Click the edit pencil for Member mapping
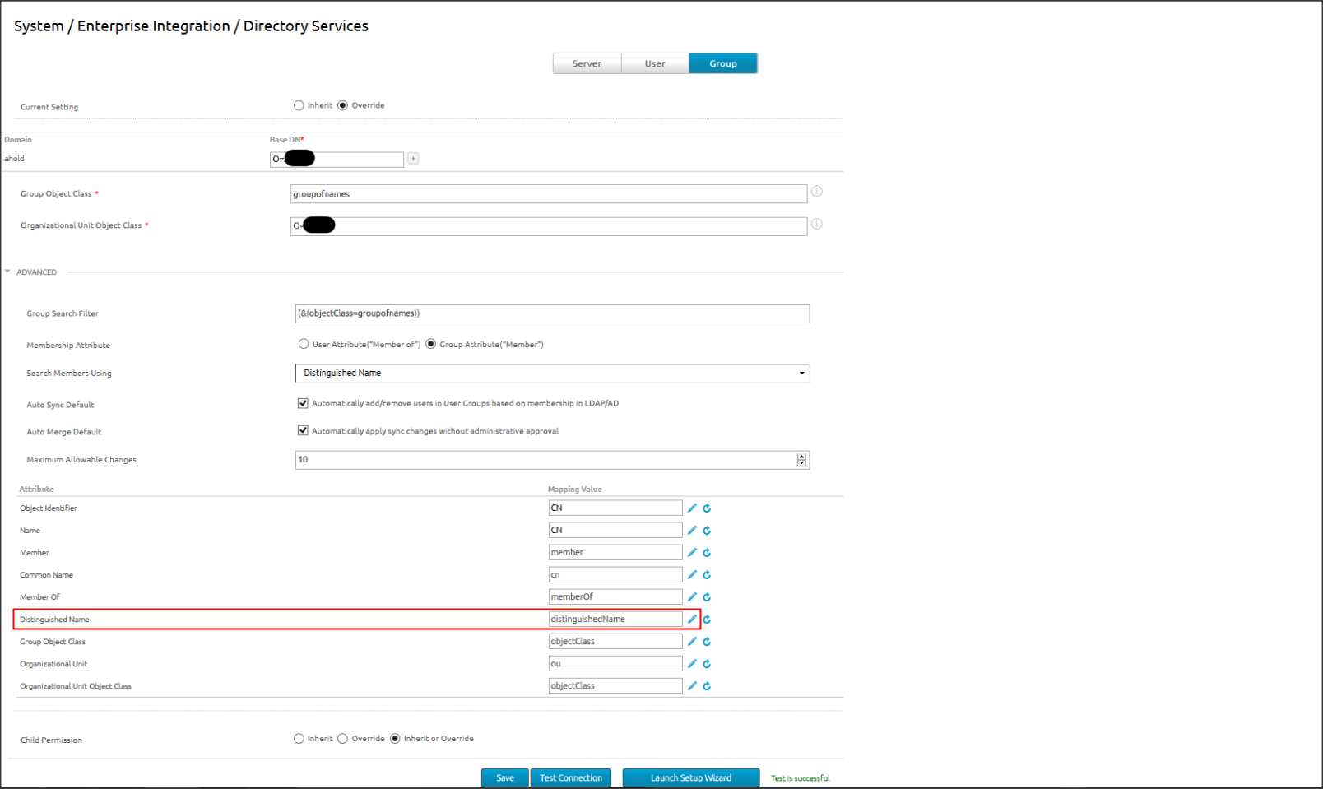Screen dimensions: 1323x789 (x=692, y=553)
